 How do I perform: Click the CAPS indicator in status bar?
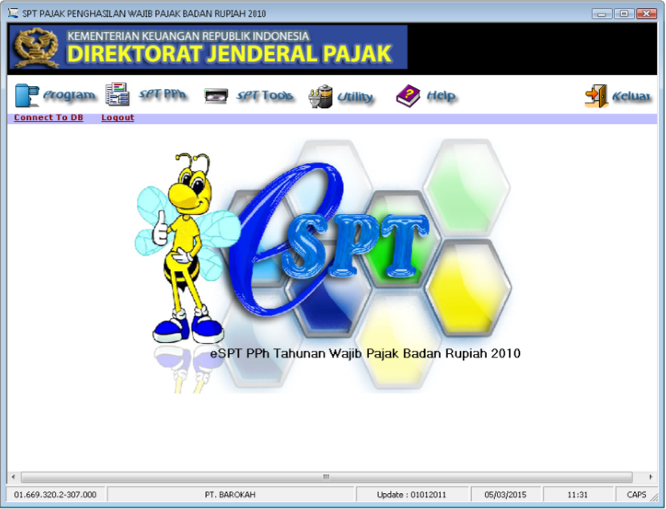[637, 495]
